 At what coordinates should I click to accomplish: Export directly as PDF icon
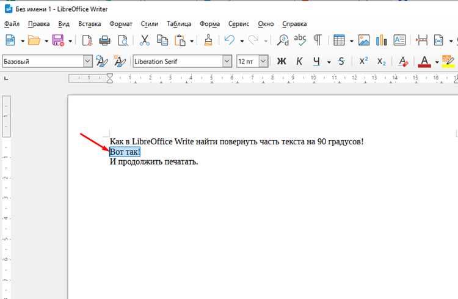point(87,40)
